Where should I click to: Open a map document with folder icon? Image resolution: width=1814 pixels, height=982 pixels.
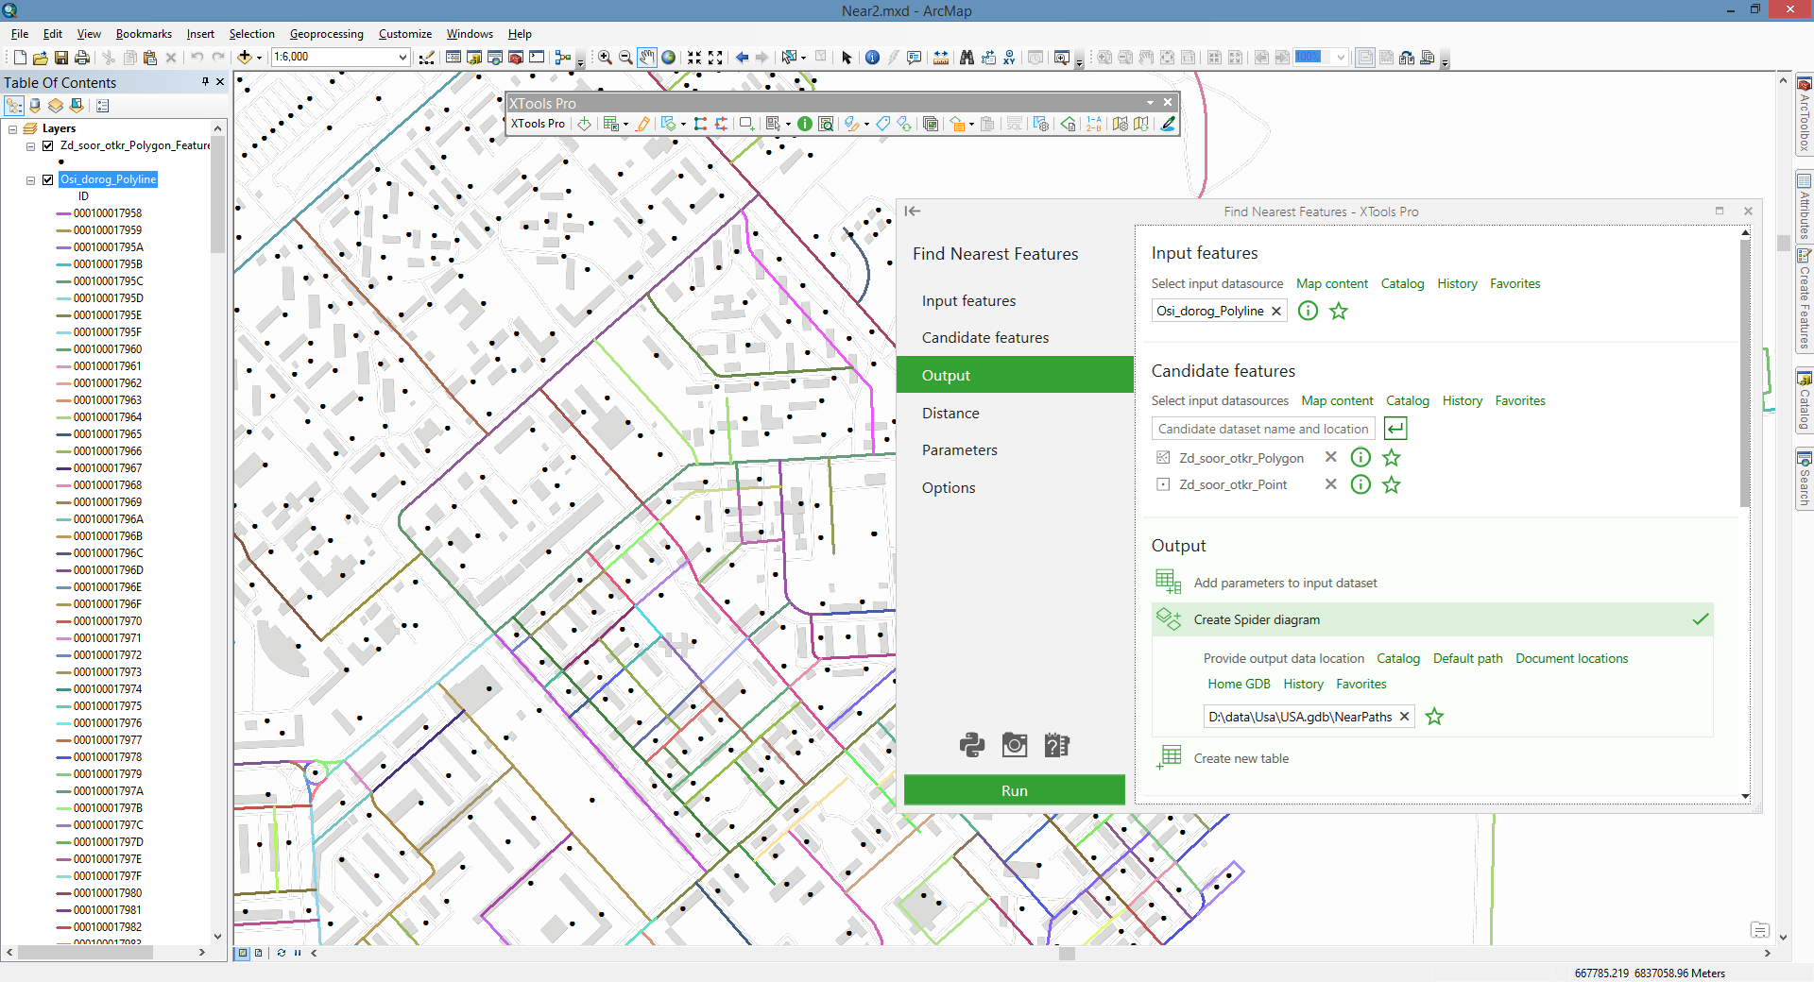41,58
